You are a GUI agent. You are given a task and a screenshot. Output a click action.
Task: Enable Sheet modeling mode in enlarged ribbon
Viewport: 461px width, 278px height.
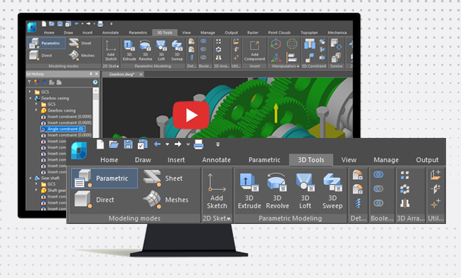tap(163, 178)
